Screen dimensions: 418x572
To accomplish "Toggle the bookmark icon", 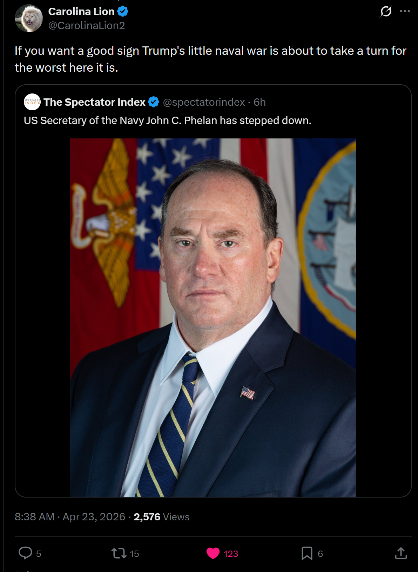I will [307, 553].
